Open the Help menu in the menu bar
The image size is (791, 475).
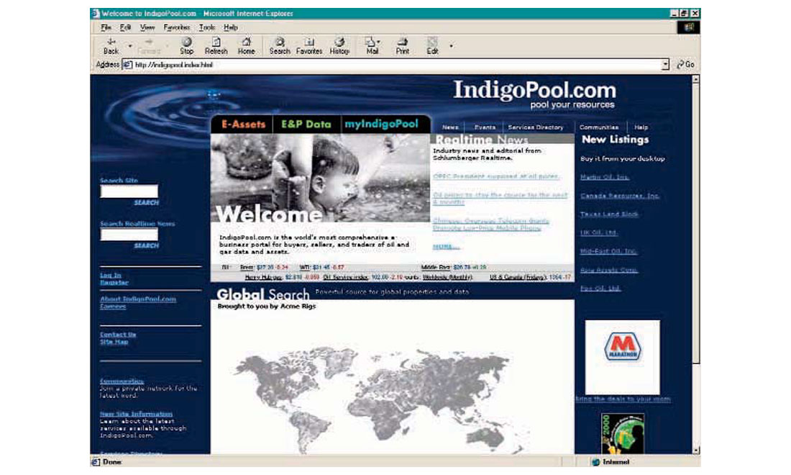(x=231, y=27)
